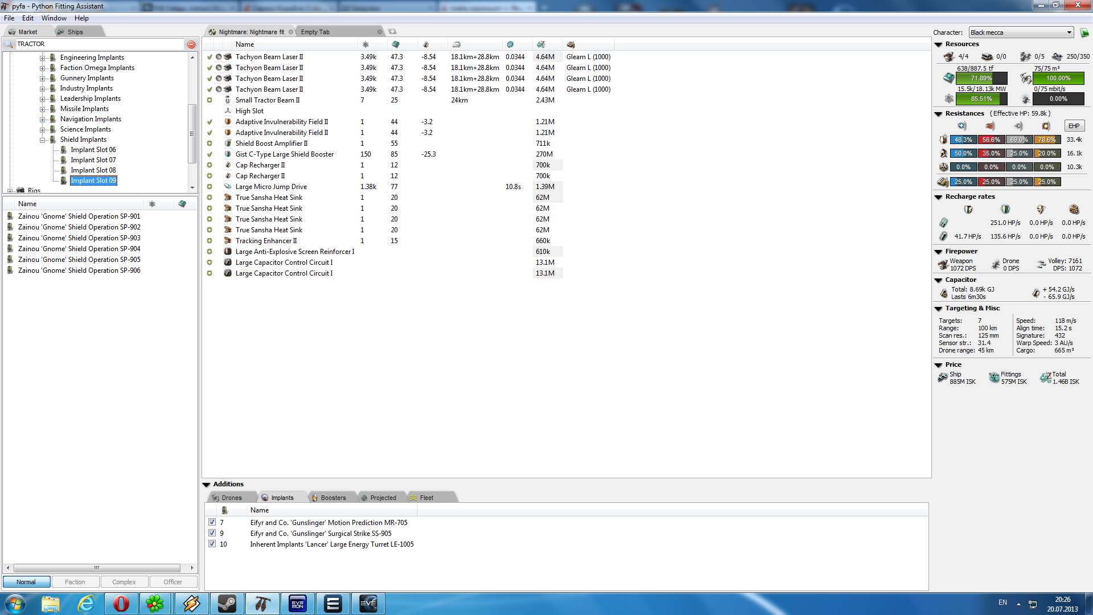Screen dimensions: 1093x615
Task: Select the Faction filter button
Action: tap(75, 582)
